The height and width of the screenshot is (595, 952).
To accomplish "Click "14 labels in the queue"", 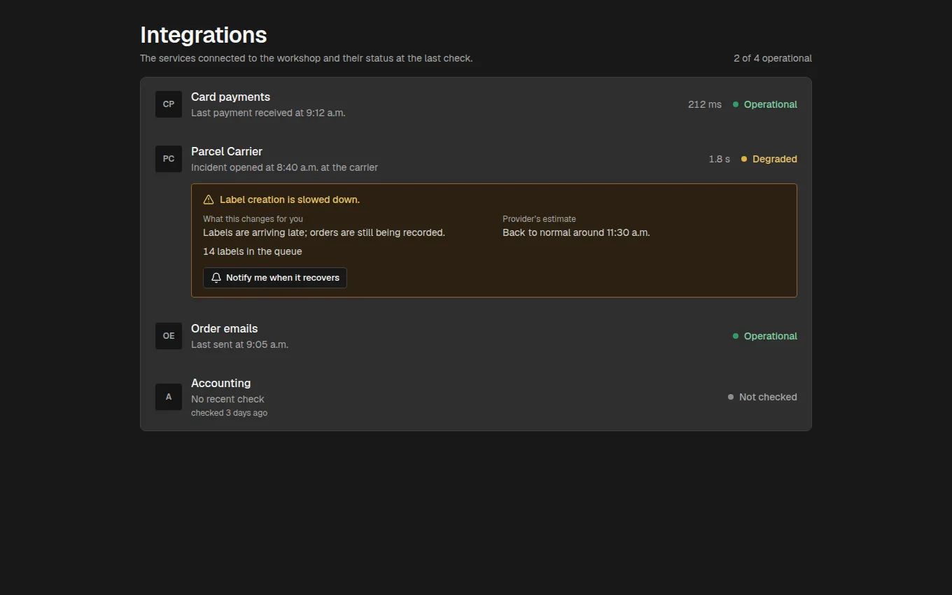I will [253, 251].
